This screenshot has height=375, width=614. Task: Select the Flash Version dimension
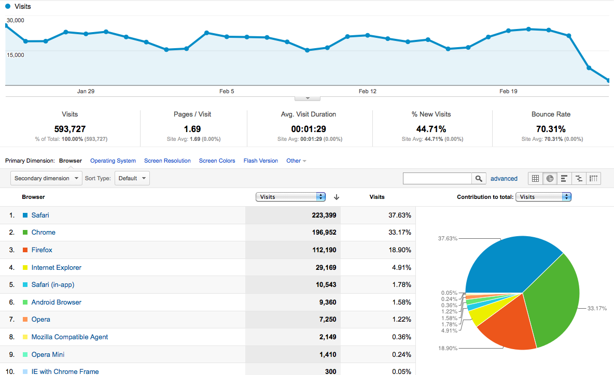tap(261, 161)
